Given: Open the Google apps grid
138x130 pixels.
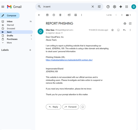Looking at the screenshot, I should coord(127,7).
